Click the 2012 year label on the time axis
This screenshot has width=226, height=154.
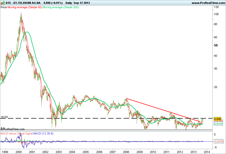(180, 152)
